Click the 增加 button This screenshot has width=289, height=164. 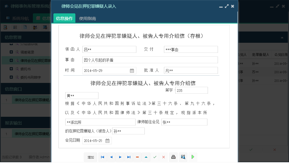point(91,157)
